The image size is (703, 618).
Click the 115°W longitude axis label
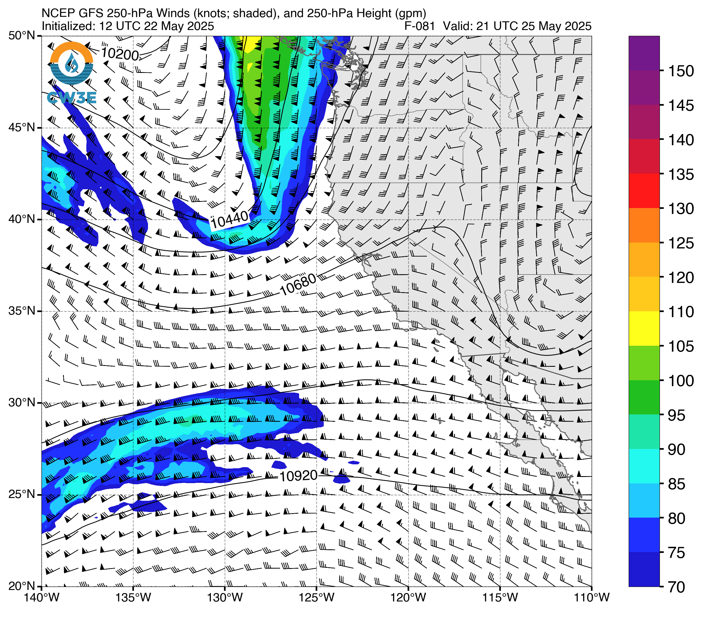click(500, 598)
